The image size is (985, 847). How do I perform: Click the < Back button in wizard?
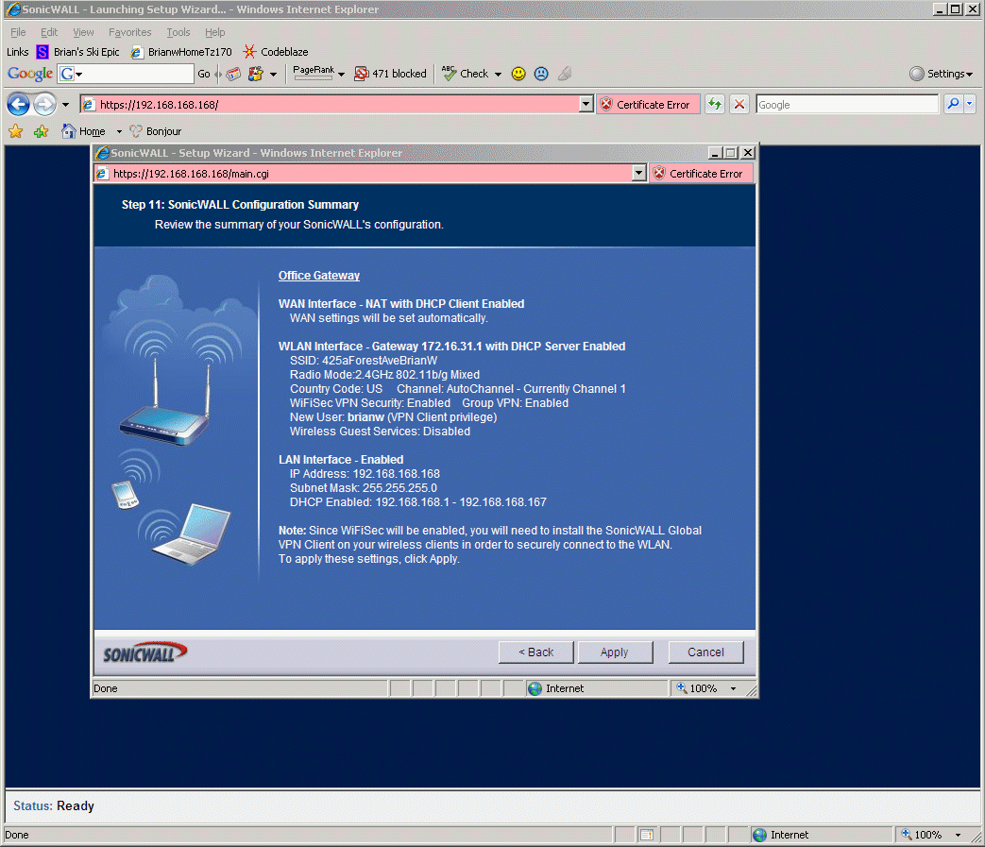tap(535, 652)
